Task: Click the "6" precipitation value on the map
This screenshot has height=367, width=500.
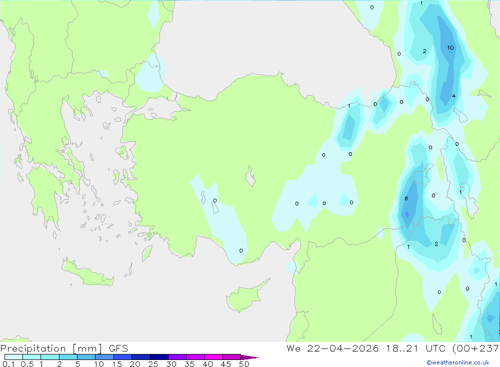Action: (x=406, y=198)
